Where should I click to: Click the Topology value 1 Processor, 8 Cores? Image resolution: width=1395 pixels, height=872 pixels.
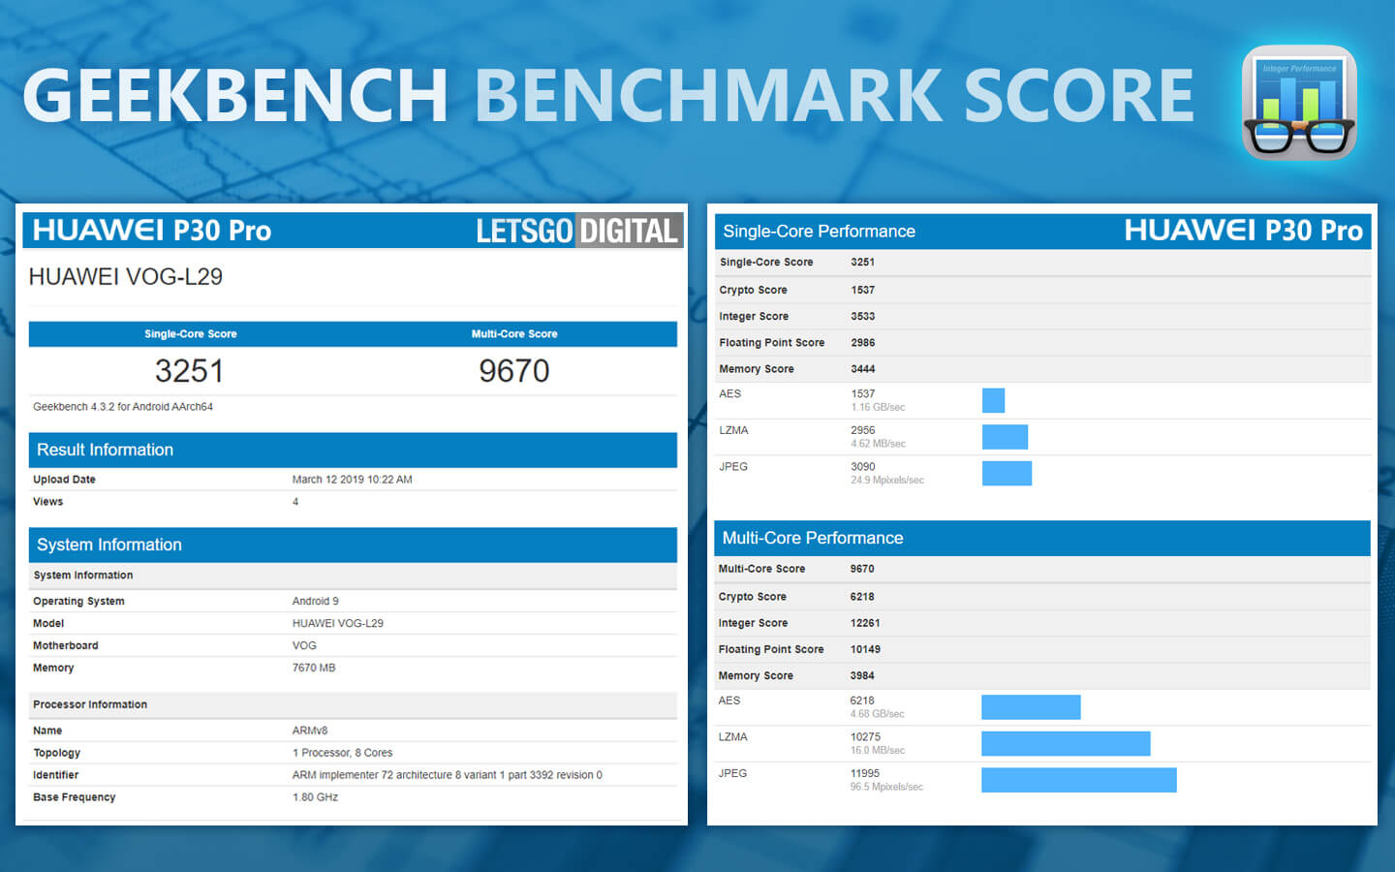(343, 754)
